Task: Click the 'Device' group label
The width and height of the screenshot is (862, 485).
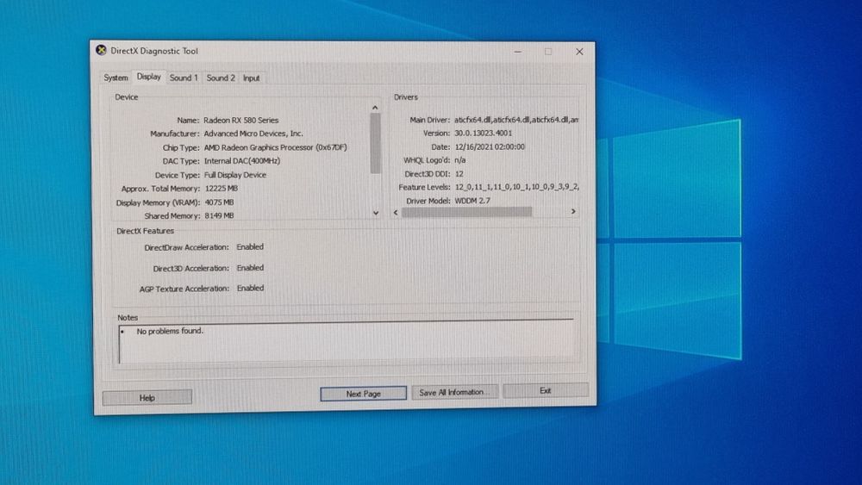Action: coord(127,96)
